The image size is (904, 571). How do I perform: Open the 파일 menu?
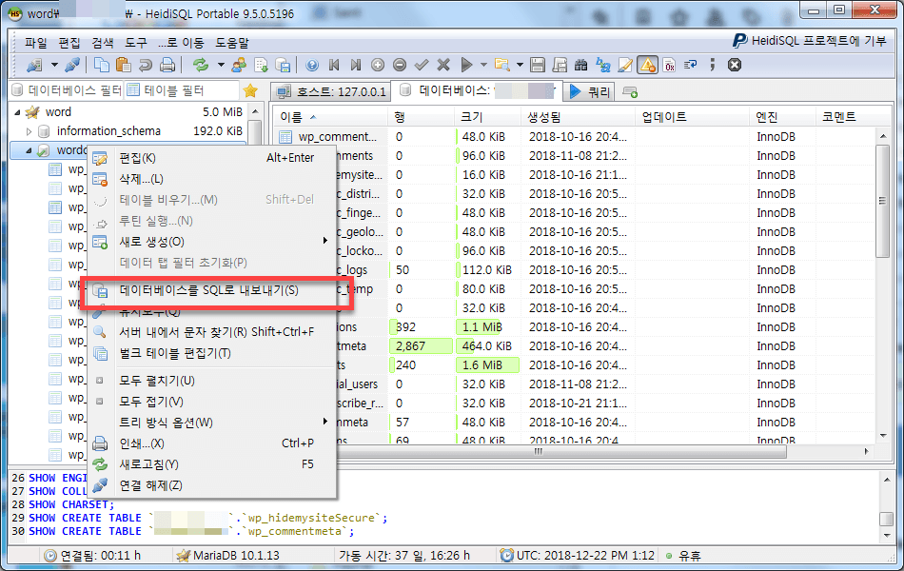pyautogui.click(x=36, y=43)
